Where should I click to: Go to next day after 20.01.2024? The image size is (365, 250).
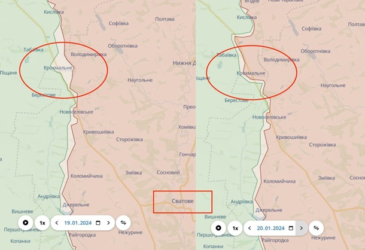tap(301, 228)
